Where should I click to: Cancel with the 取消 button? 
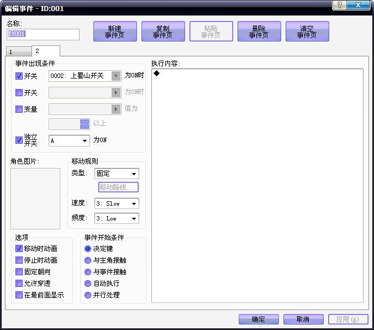click(303, 319)
